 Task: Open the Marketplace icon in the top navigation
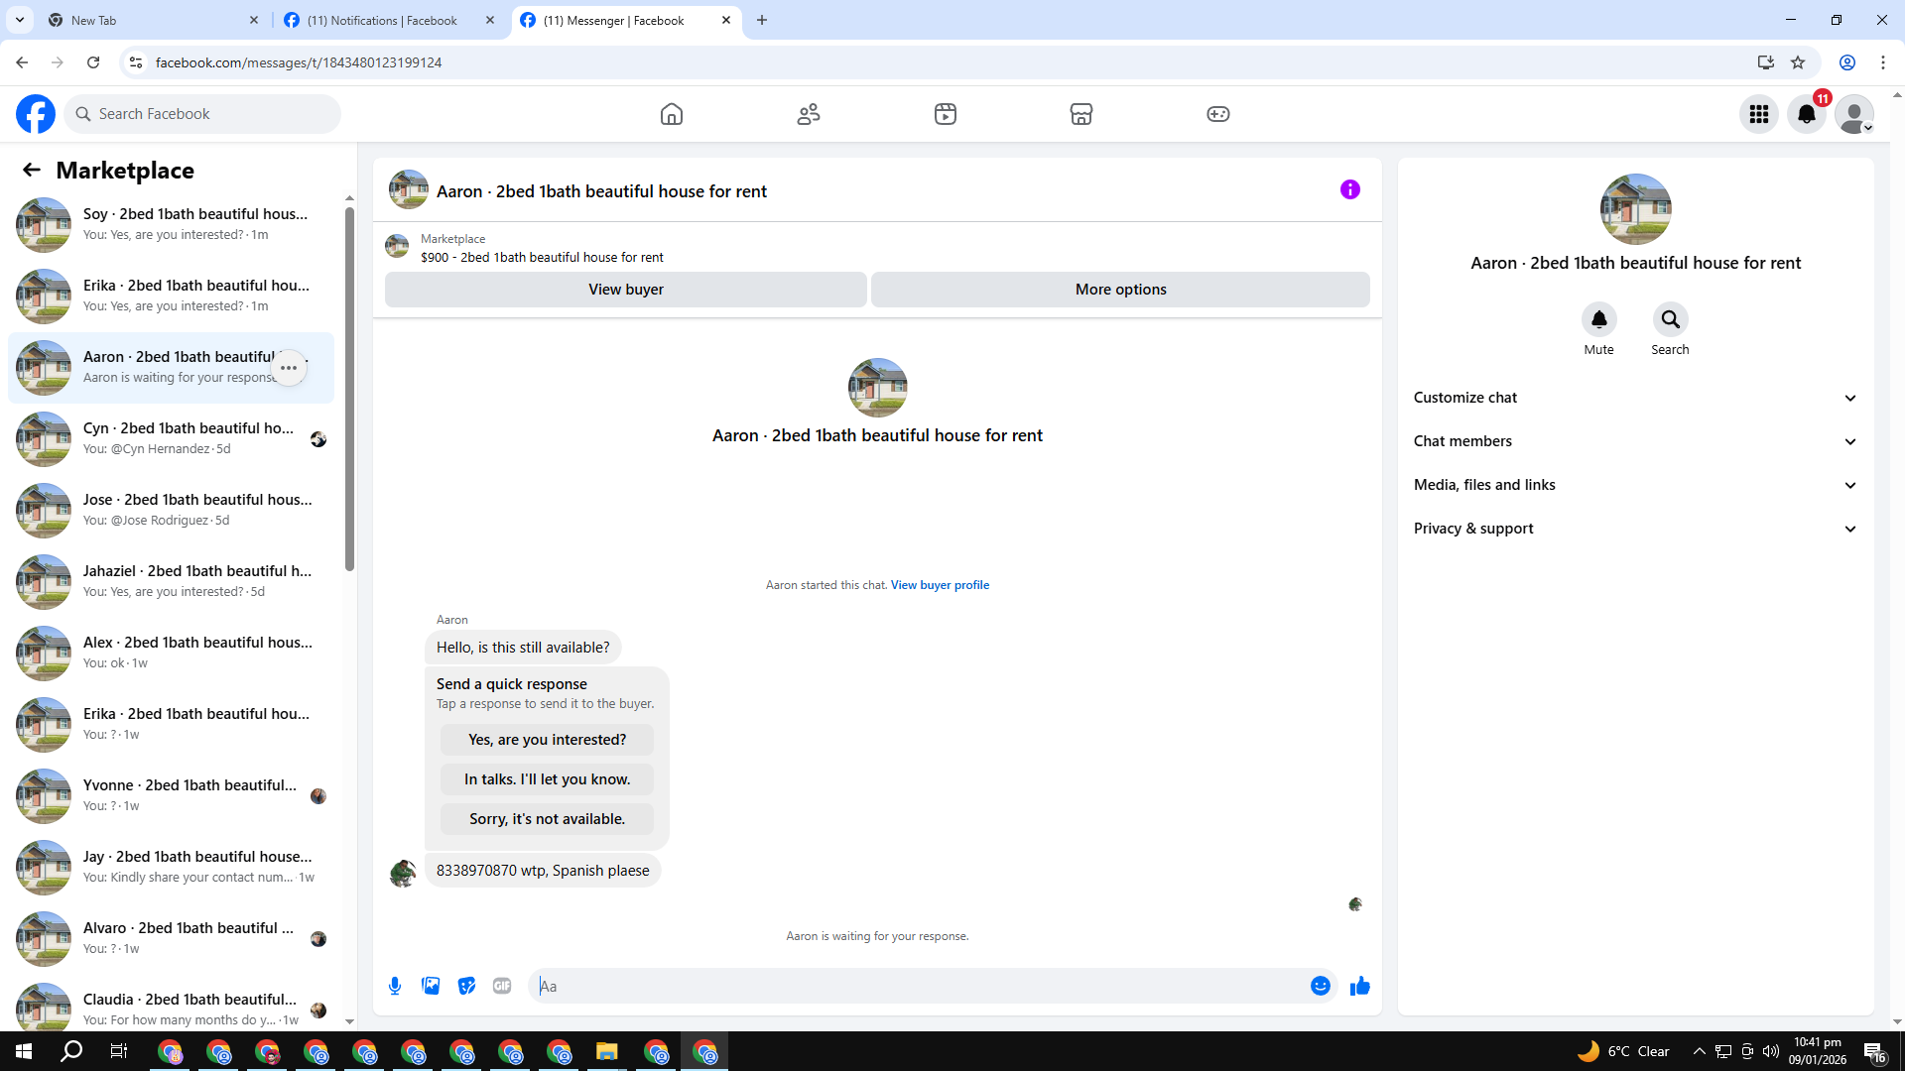point(1081,114)
